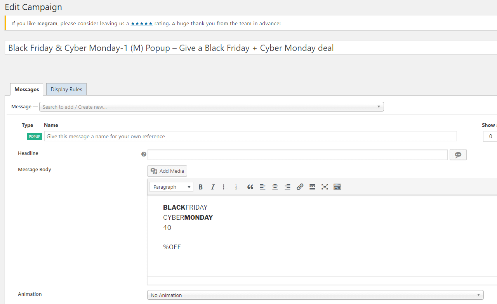Apply italic formatting
Screen dimensions: 497x304
tap(213, 187)
